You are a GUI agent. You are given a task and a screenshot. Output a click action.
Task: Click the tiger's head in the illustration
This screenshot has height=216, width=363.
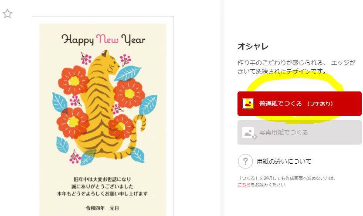[110, 61]
